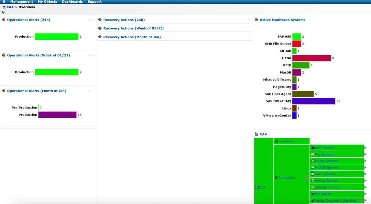The height and width of the screenshot is (204, 371).
Task: Collapse Operational Alerts (Week of 01/21) with dash
Action: click(x=93, y=55)
